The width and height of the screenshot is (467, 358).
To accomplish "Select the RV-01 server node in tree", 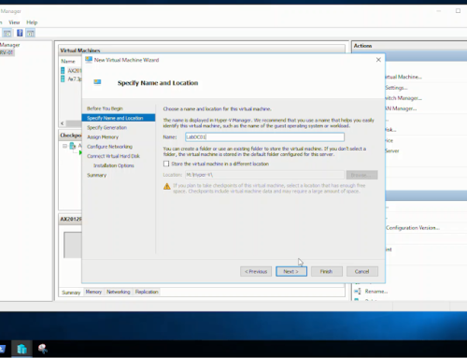I will (7, 52).
